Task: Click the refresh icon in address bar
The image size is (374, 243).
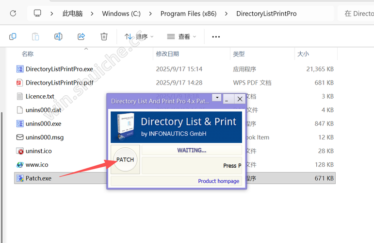Action: coord(13,14)
